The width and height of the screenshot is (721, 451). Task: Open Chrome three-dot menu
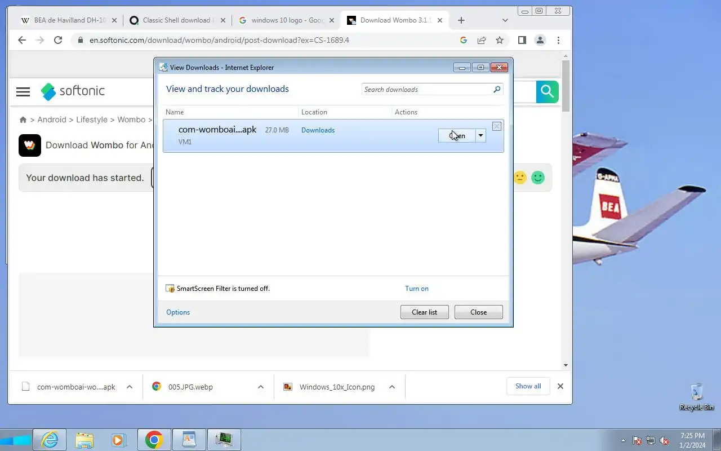pos(558,40)
